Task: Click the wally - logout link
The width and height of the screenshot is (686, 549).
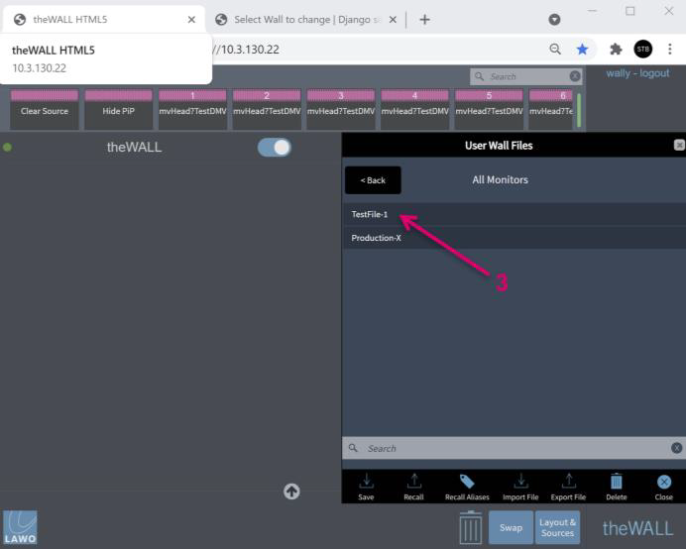Action: (637, 73)
